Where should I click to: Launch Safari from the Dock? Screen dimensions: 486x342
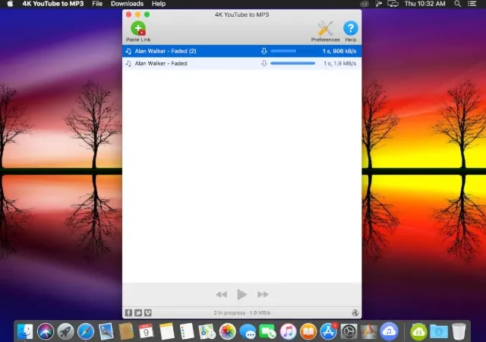coord(86,331)
